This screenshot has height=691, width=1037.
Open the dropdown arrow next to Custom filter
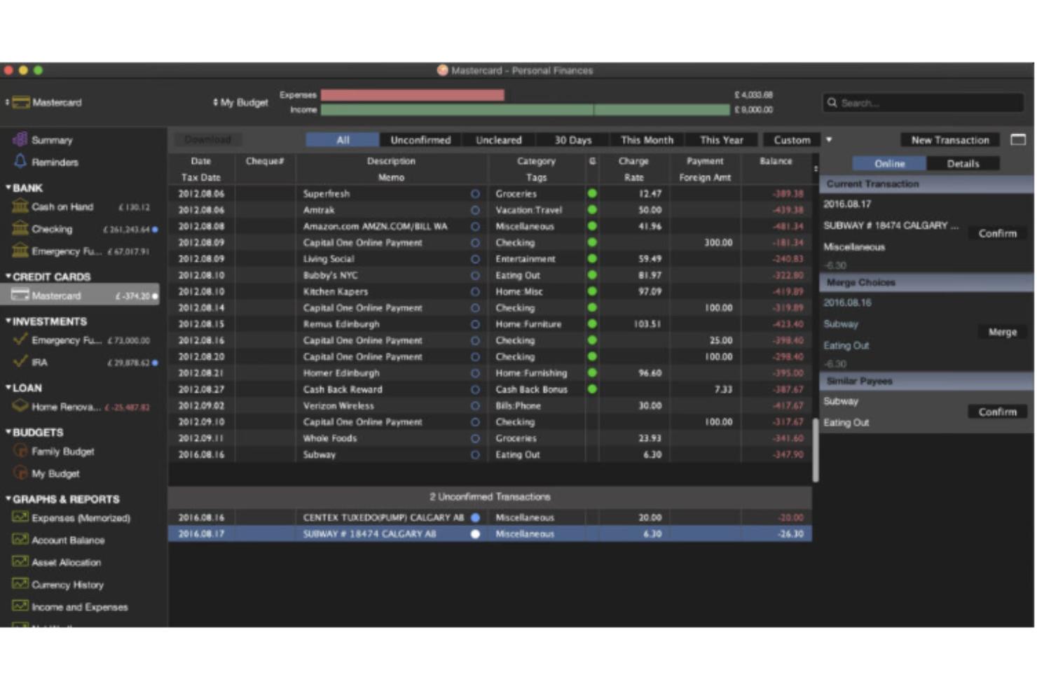click(x=829, y=139)
